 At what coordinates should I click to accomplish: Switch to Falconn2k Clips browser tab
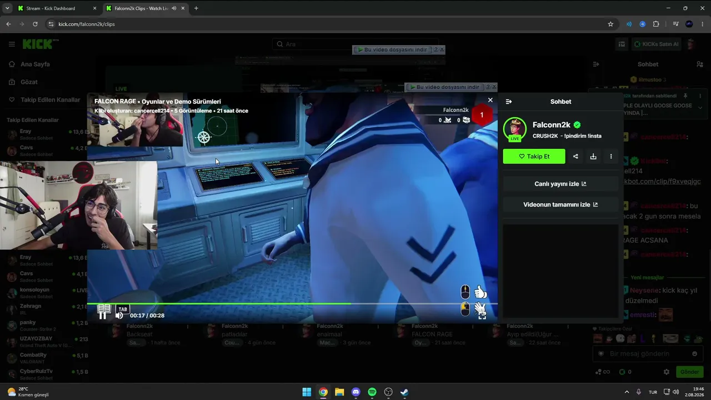pyautogui.click(x=144, y=8)
